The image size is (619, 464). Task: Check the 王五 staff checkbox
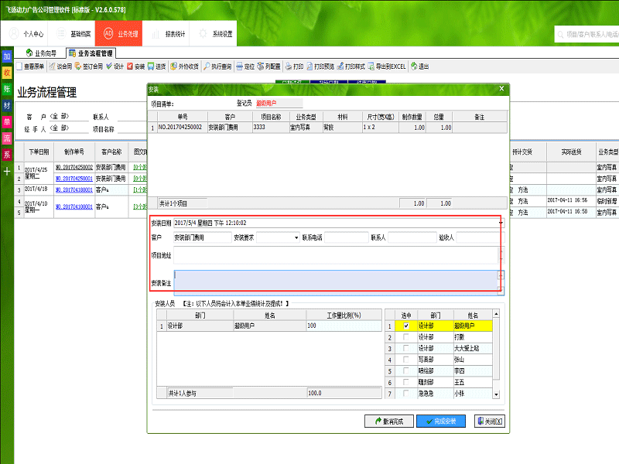(x=405, y=382)
